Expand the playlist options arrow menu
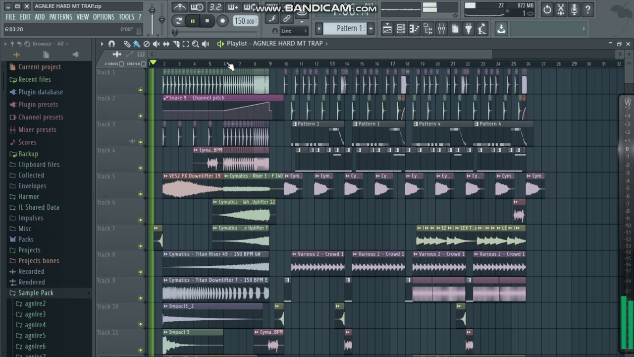The width and height of the screenshot is (634, 357). tap(102, 44)
